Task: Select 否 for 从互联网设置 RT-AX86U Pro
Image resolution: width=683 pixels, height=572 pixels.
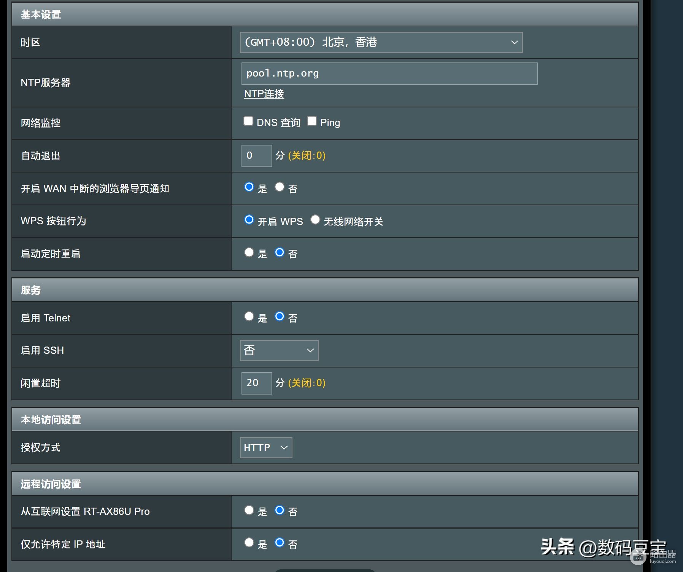Action: pyautogui.click(x=280, y=510)
